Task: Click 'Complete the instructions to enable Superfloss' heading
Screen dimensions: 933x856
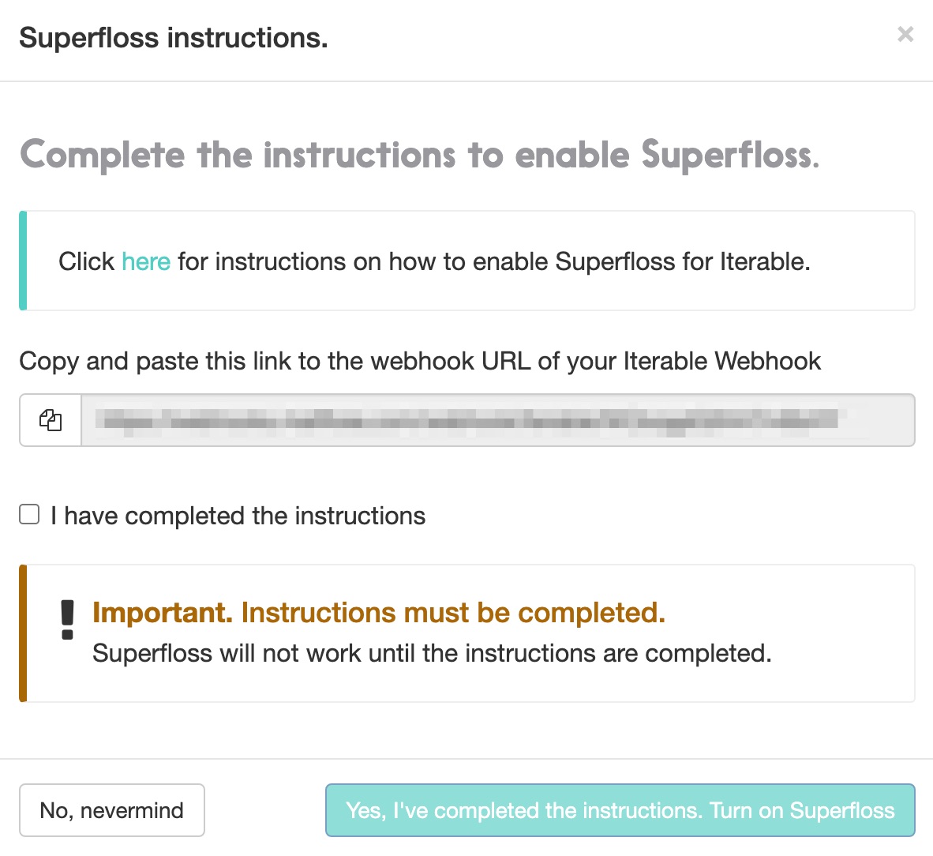Action: 419,156
